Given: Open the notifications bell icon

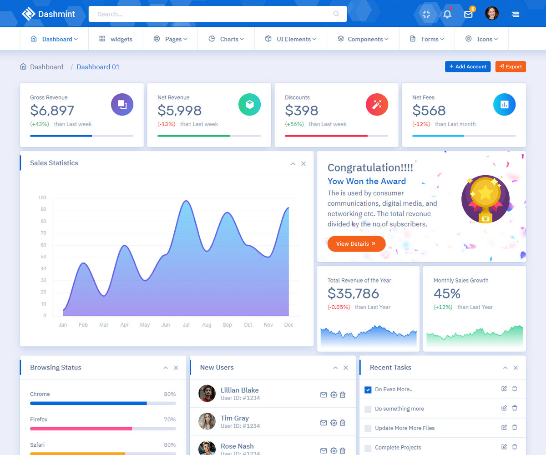Looking at the screenshot, I should pyautogui.click(x=447, y=14).
